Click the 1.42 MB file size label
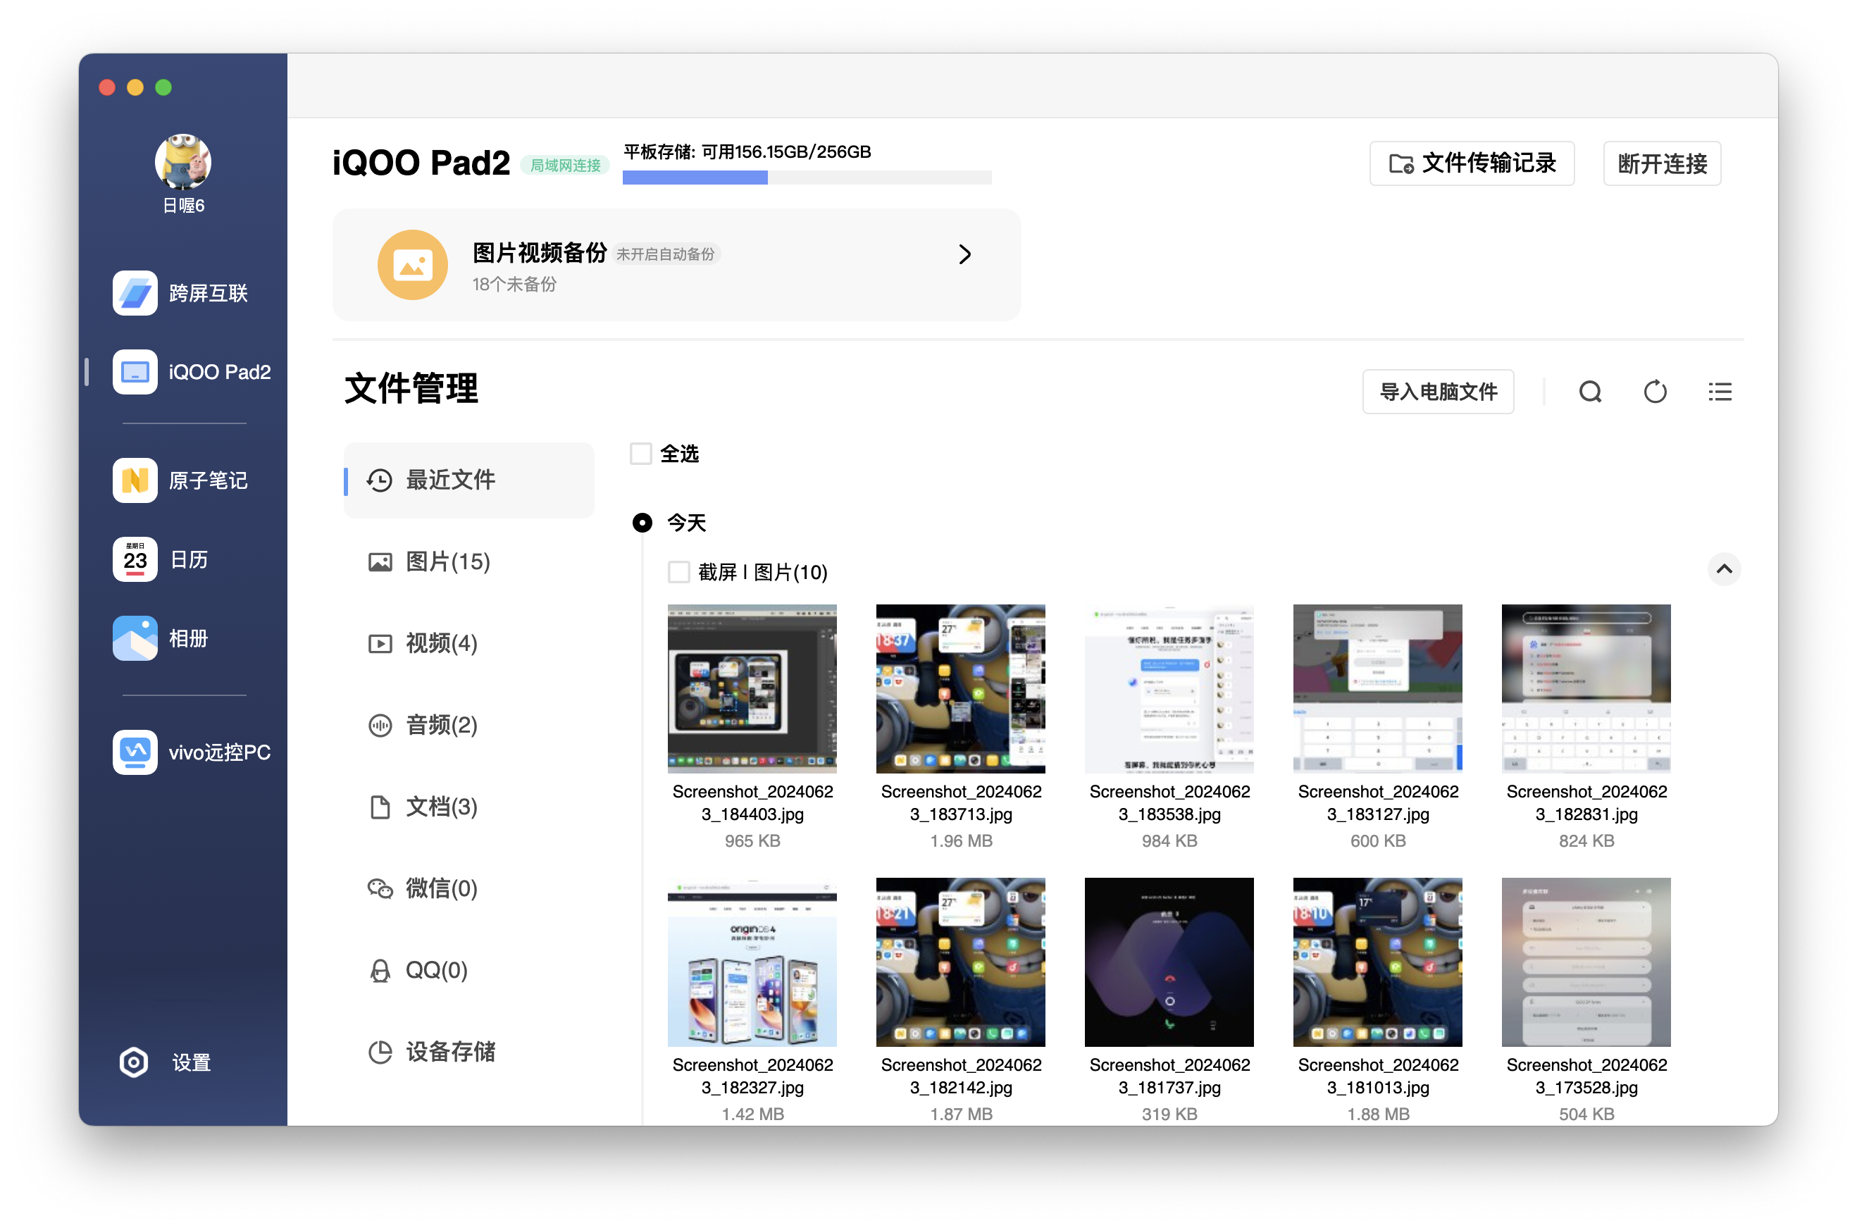This screenshot has height=1230, width=1857. [x=752, y=1114]
